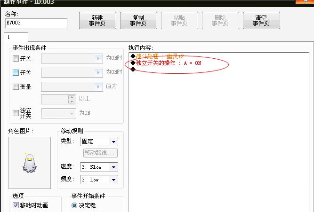The width and height of the screenshot is (314, 212).
Task: Open the 速度 dropdown showing 3: Slow
Action: point(99,167)
